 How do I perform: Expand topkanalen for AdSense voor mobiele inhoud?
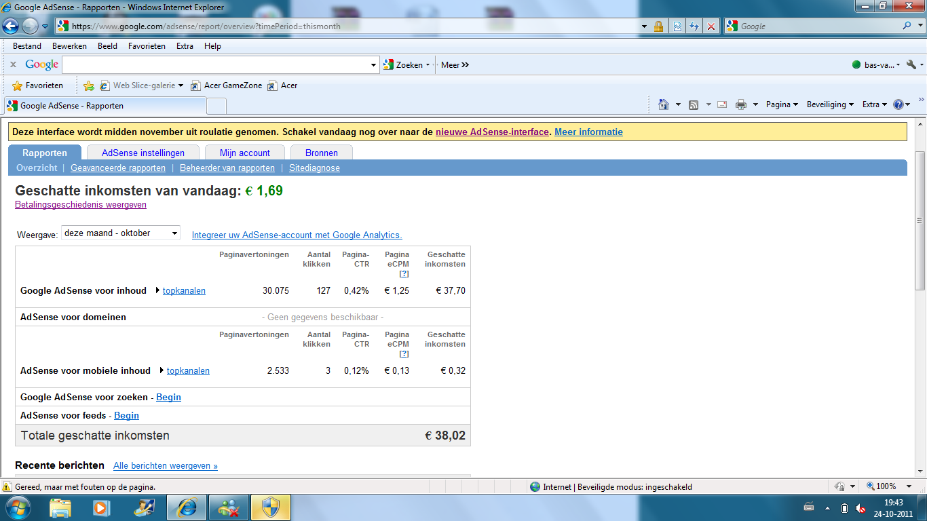pos(188,371)
